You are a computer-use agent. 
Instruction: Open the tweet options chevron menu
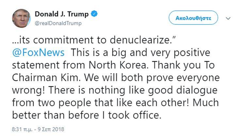(x=228, y=18)
